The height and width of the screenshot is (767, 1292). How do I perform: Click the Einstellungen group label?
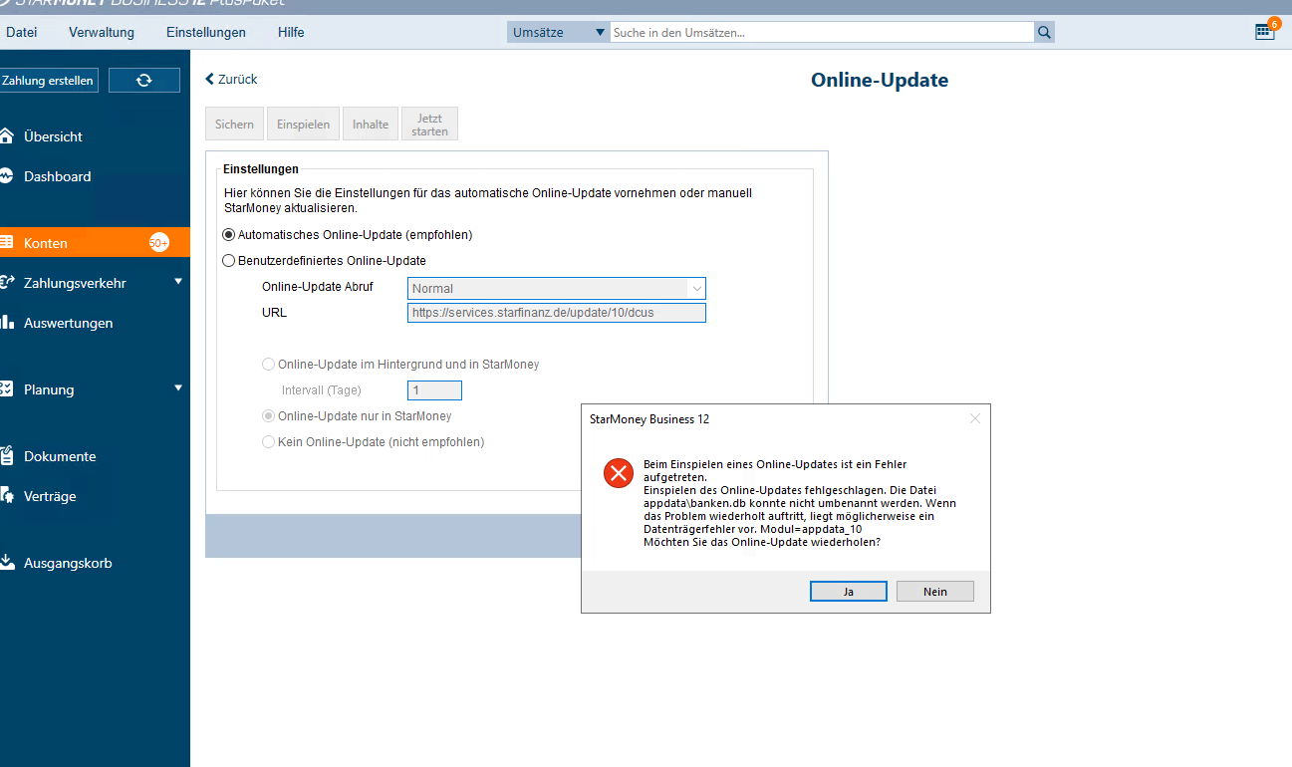261,169
